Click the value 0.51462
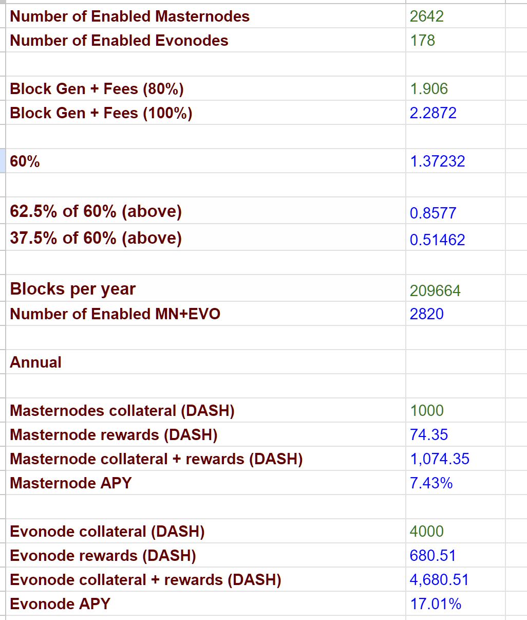The image size is (527, 620). [437, 240]
